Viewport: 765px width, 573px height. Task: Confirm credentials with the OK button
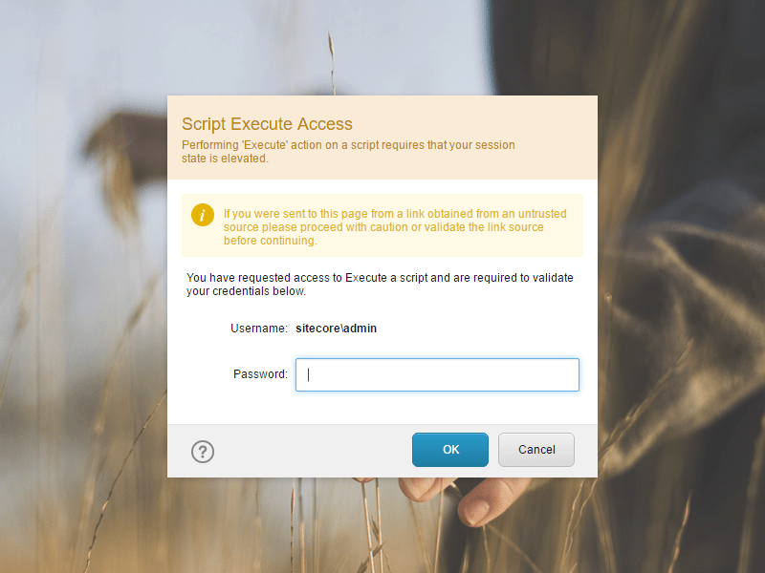[x=449, y=449]
